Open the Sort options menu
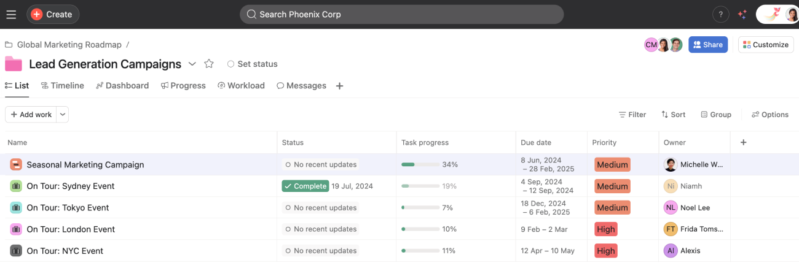799x268 pixels. coord(673,115)
